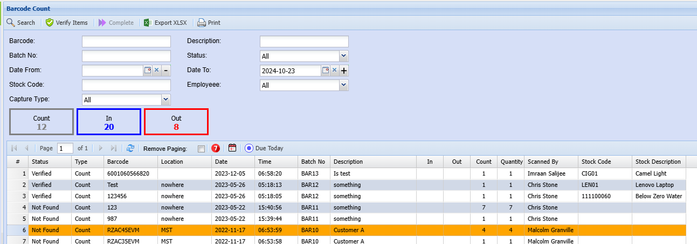This screenshot has height=244, width=697.
Task: Open the Date To calendar picker
Action: [x=325, y=71]
